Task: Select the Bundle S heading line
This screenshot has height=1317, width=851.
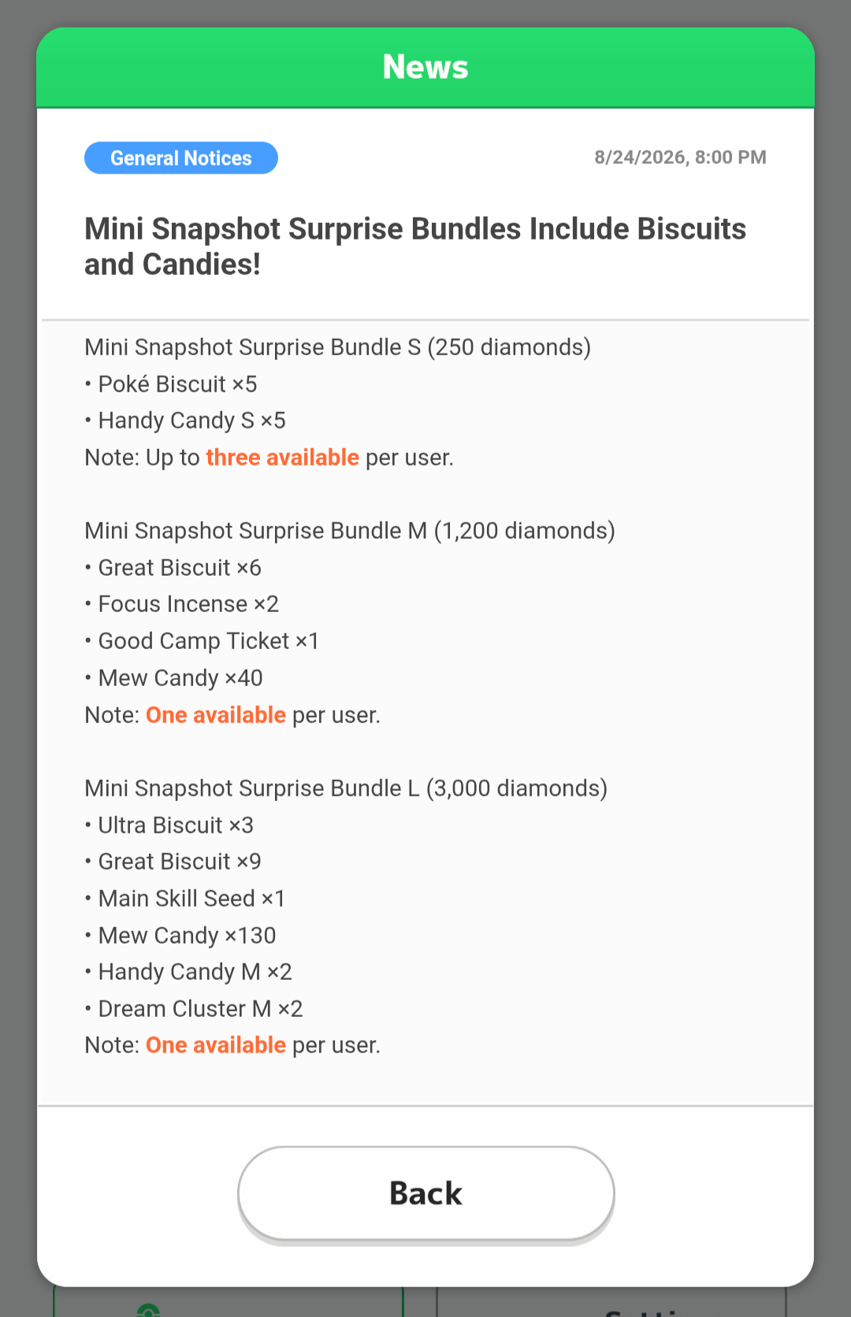Action: pos(338,347)
